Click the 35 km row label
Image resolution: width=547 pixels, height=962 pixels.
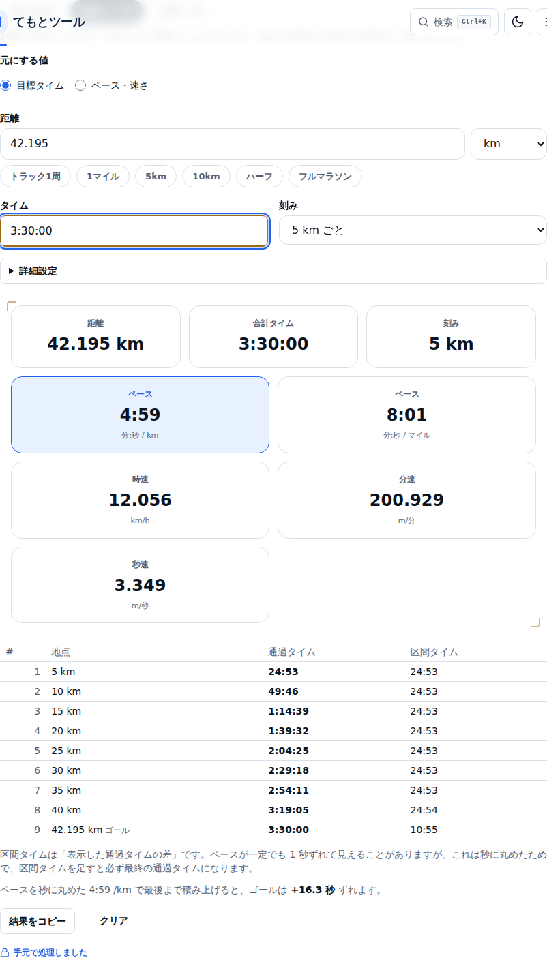click(66, 790)
